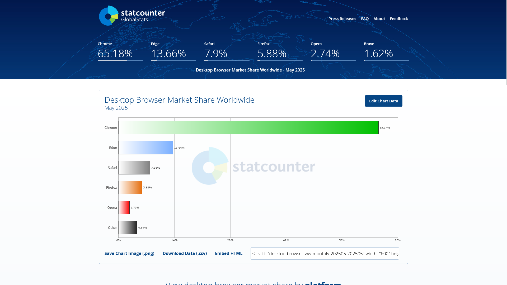
Task: Click the Desktop Browser Market Share Worldwide chart title
Action: (180, 100)
